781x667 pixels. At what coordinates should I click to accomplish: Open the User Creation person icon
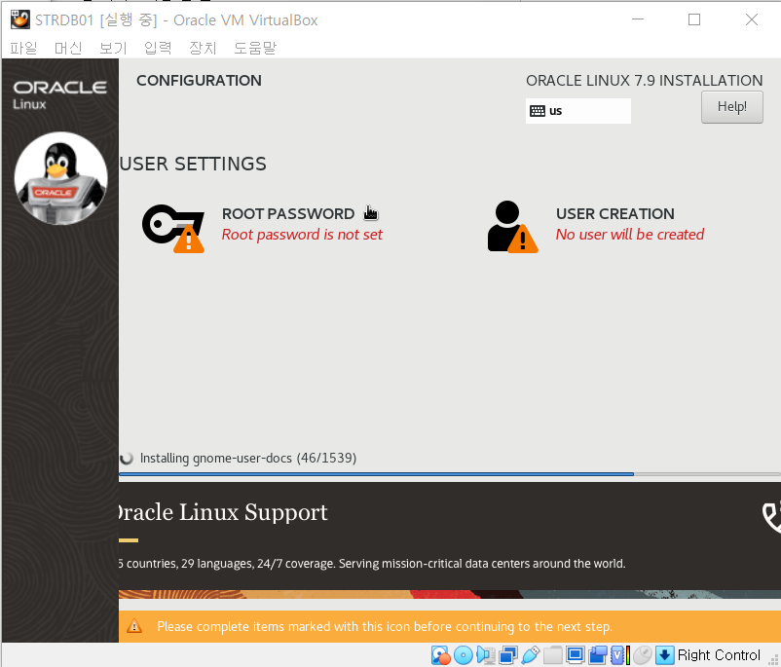[512, 227]
